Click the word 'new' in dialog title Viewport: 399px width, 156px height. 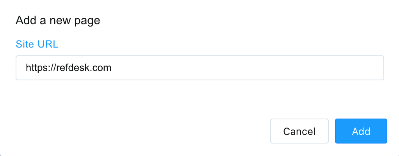coord(61,21)
